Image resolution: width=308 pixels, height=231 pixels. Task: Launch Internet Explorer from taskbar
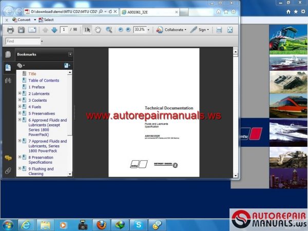(x=26, y=225)
